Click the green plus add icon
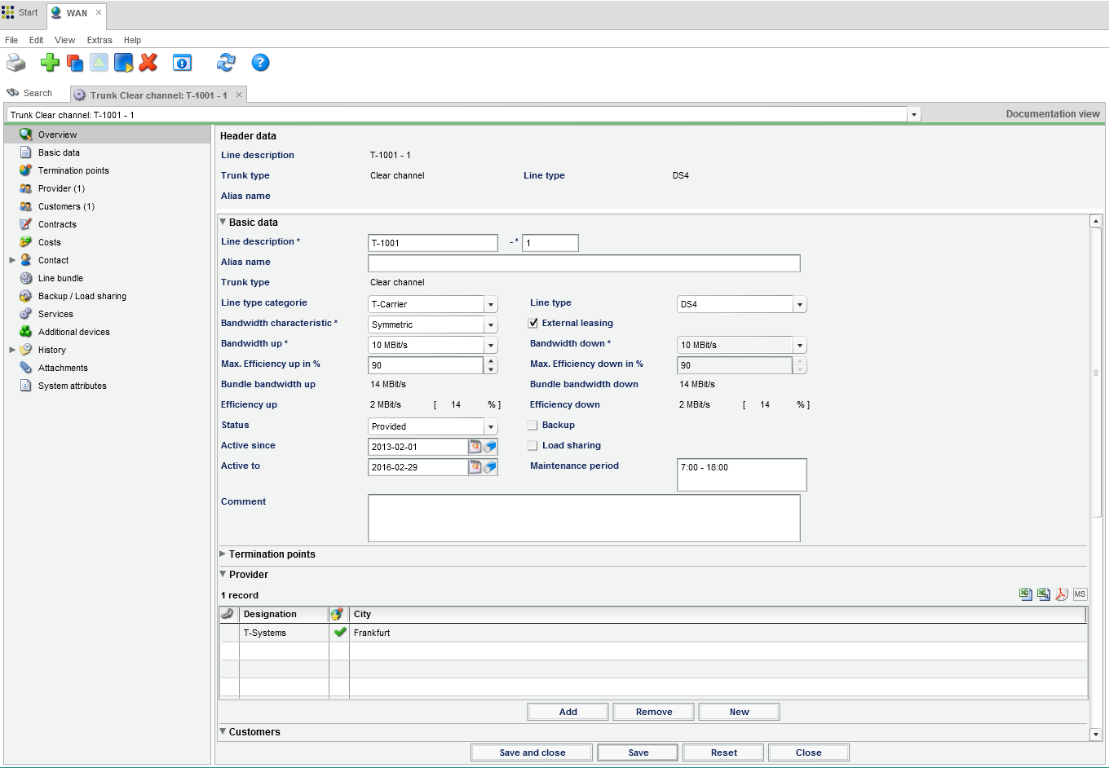The width and height of the screenshot is (1109, 768). pyautogui.click(x=50, y=63)
